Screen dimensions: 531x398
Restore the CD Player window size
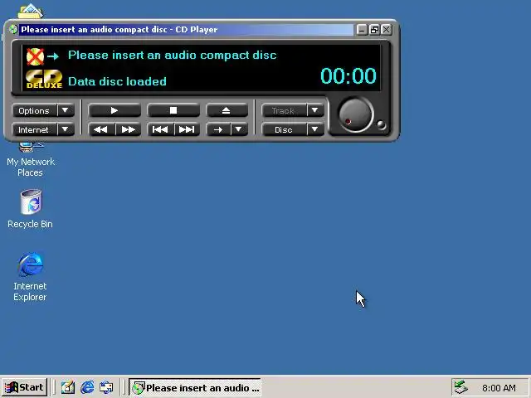(x=374, y=30)
